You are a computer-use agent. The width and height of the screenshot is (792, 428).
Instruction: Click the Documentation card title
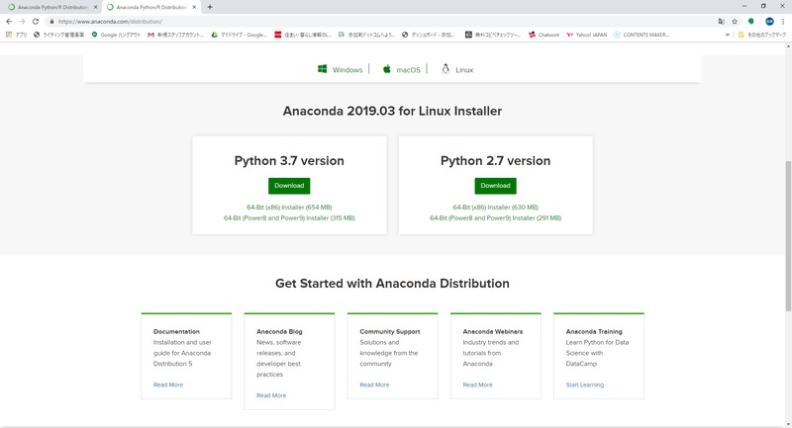176,332
